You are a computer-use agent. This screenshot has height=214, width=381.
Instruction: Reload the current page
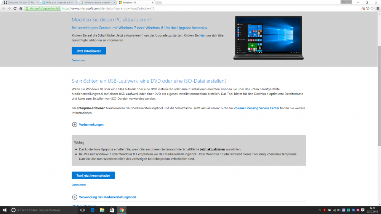click(x=15, y=8)
